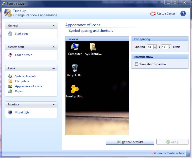Click the Apply button
This screenshot has width=192, height=158.
(172, 142)
